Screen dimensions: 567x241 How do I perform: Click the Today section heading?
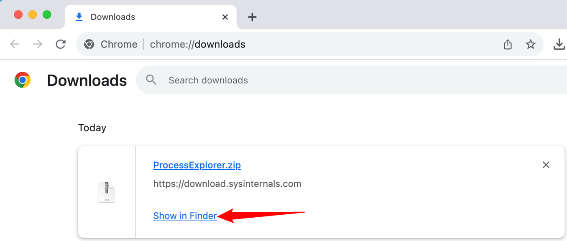click(92, 128)
